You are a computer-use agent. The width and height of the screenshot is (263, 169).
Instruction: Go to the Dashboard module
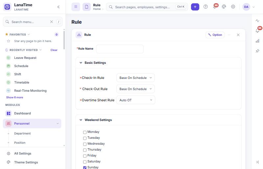(22, 113)
